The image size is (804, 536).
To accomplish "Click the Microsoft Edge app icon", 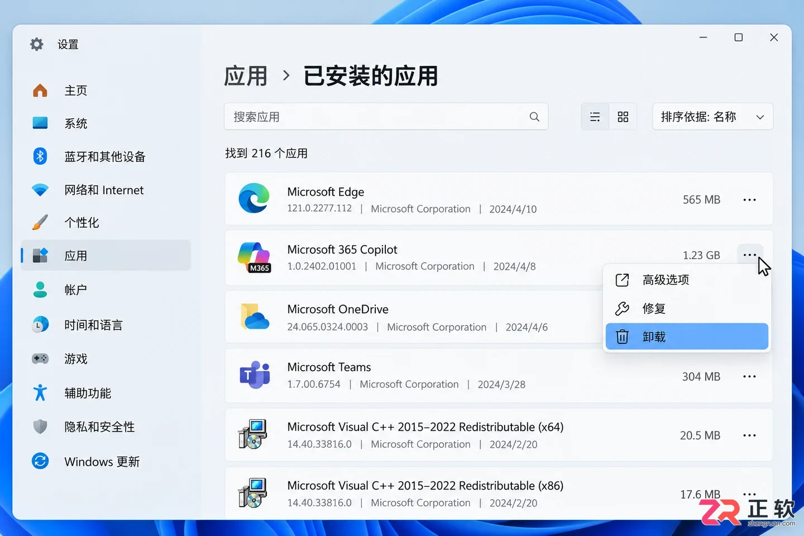I will 254,198.
